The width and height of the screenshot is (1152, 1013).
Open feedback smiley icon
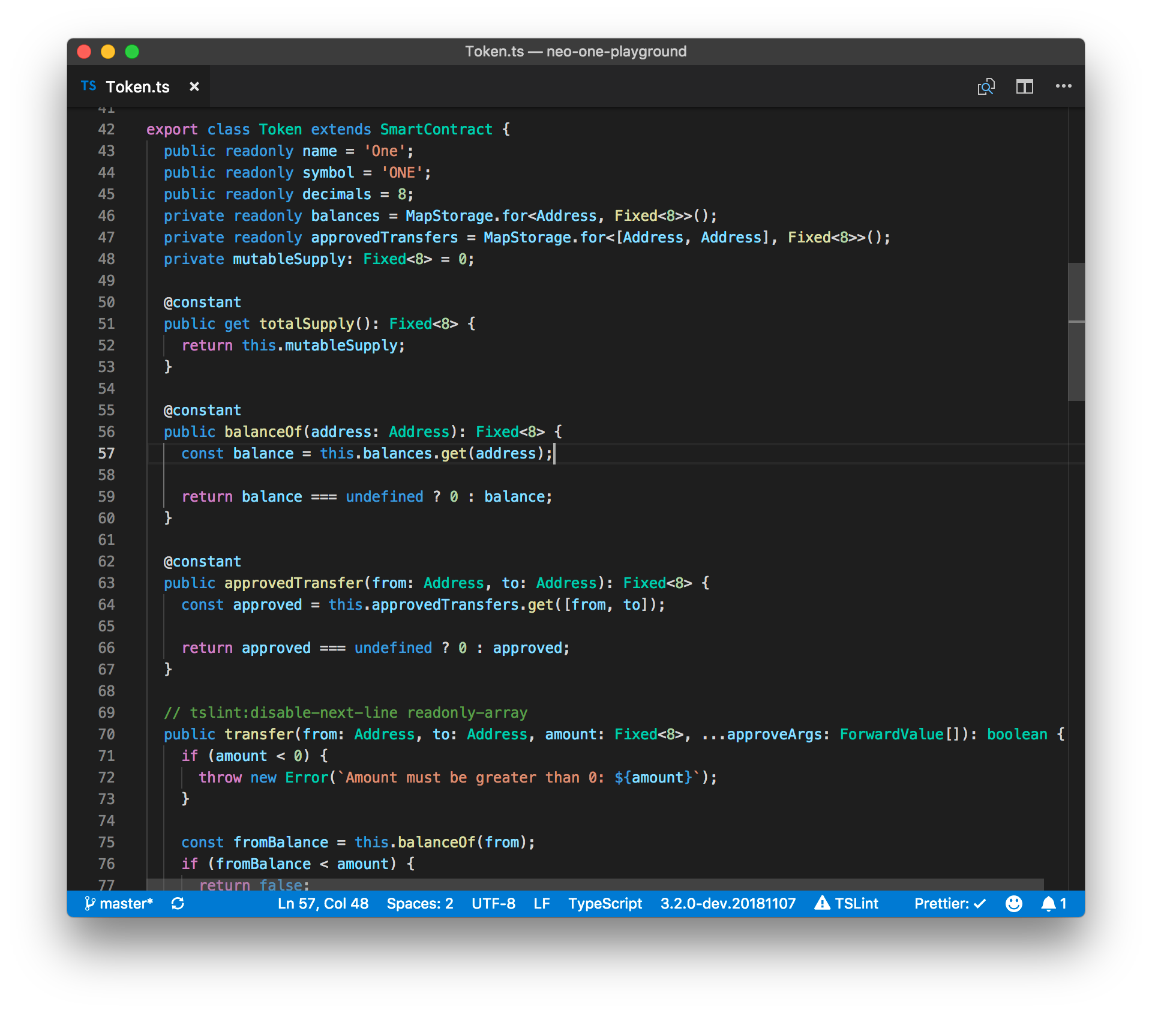click(x=1013, y=903)
